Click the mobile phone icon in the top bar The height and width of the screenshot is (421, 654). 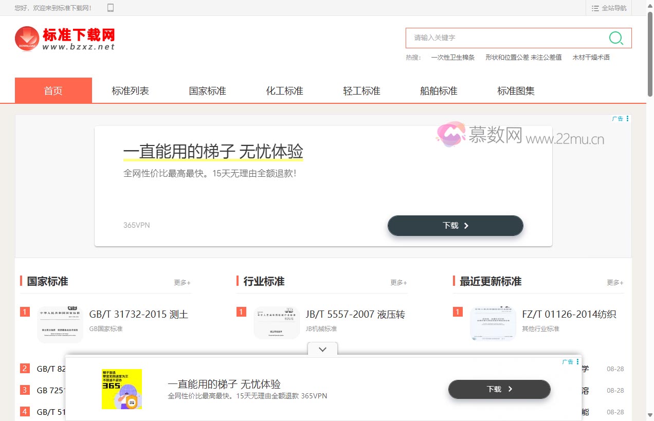tap(110, 8)
